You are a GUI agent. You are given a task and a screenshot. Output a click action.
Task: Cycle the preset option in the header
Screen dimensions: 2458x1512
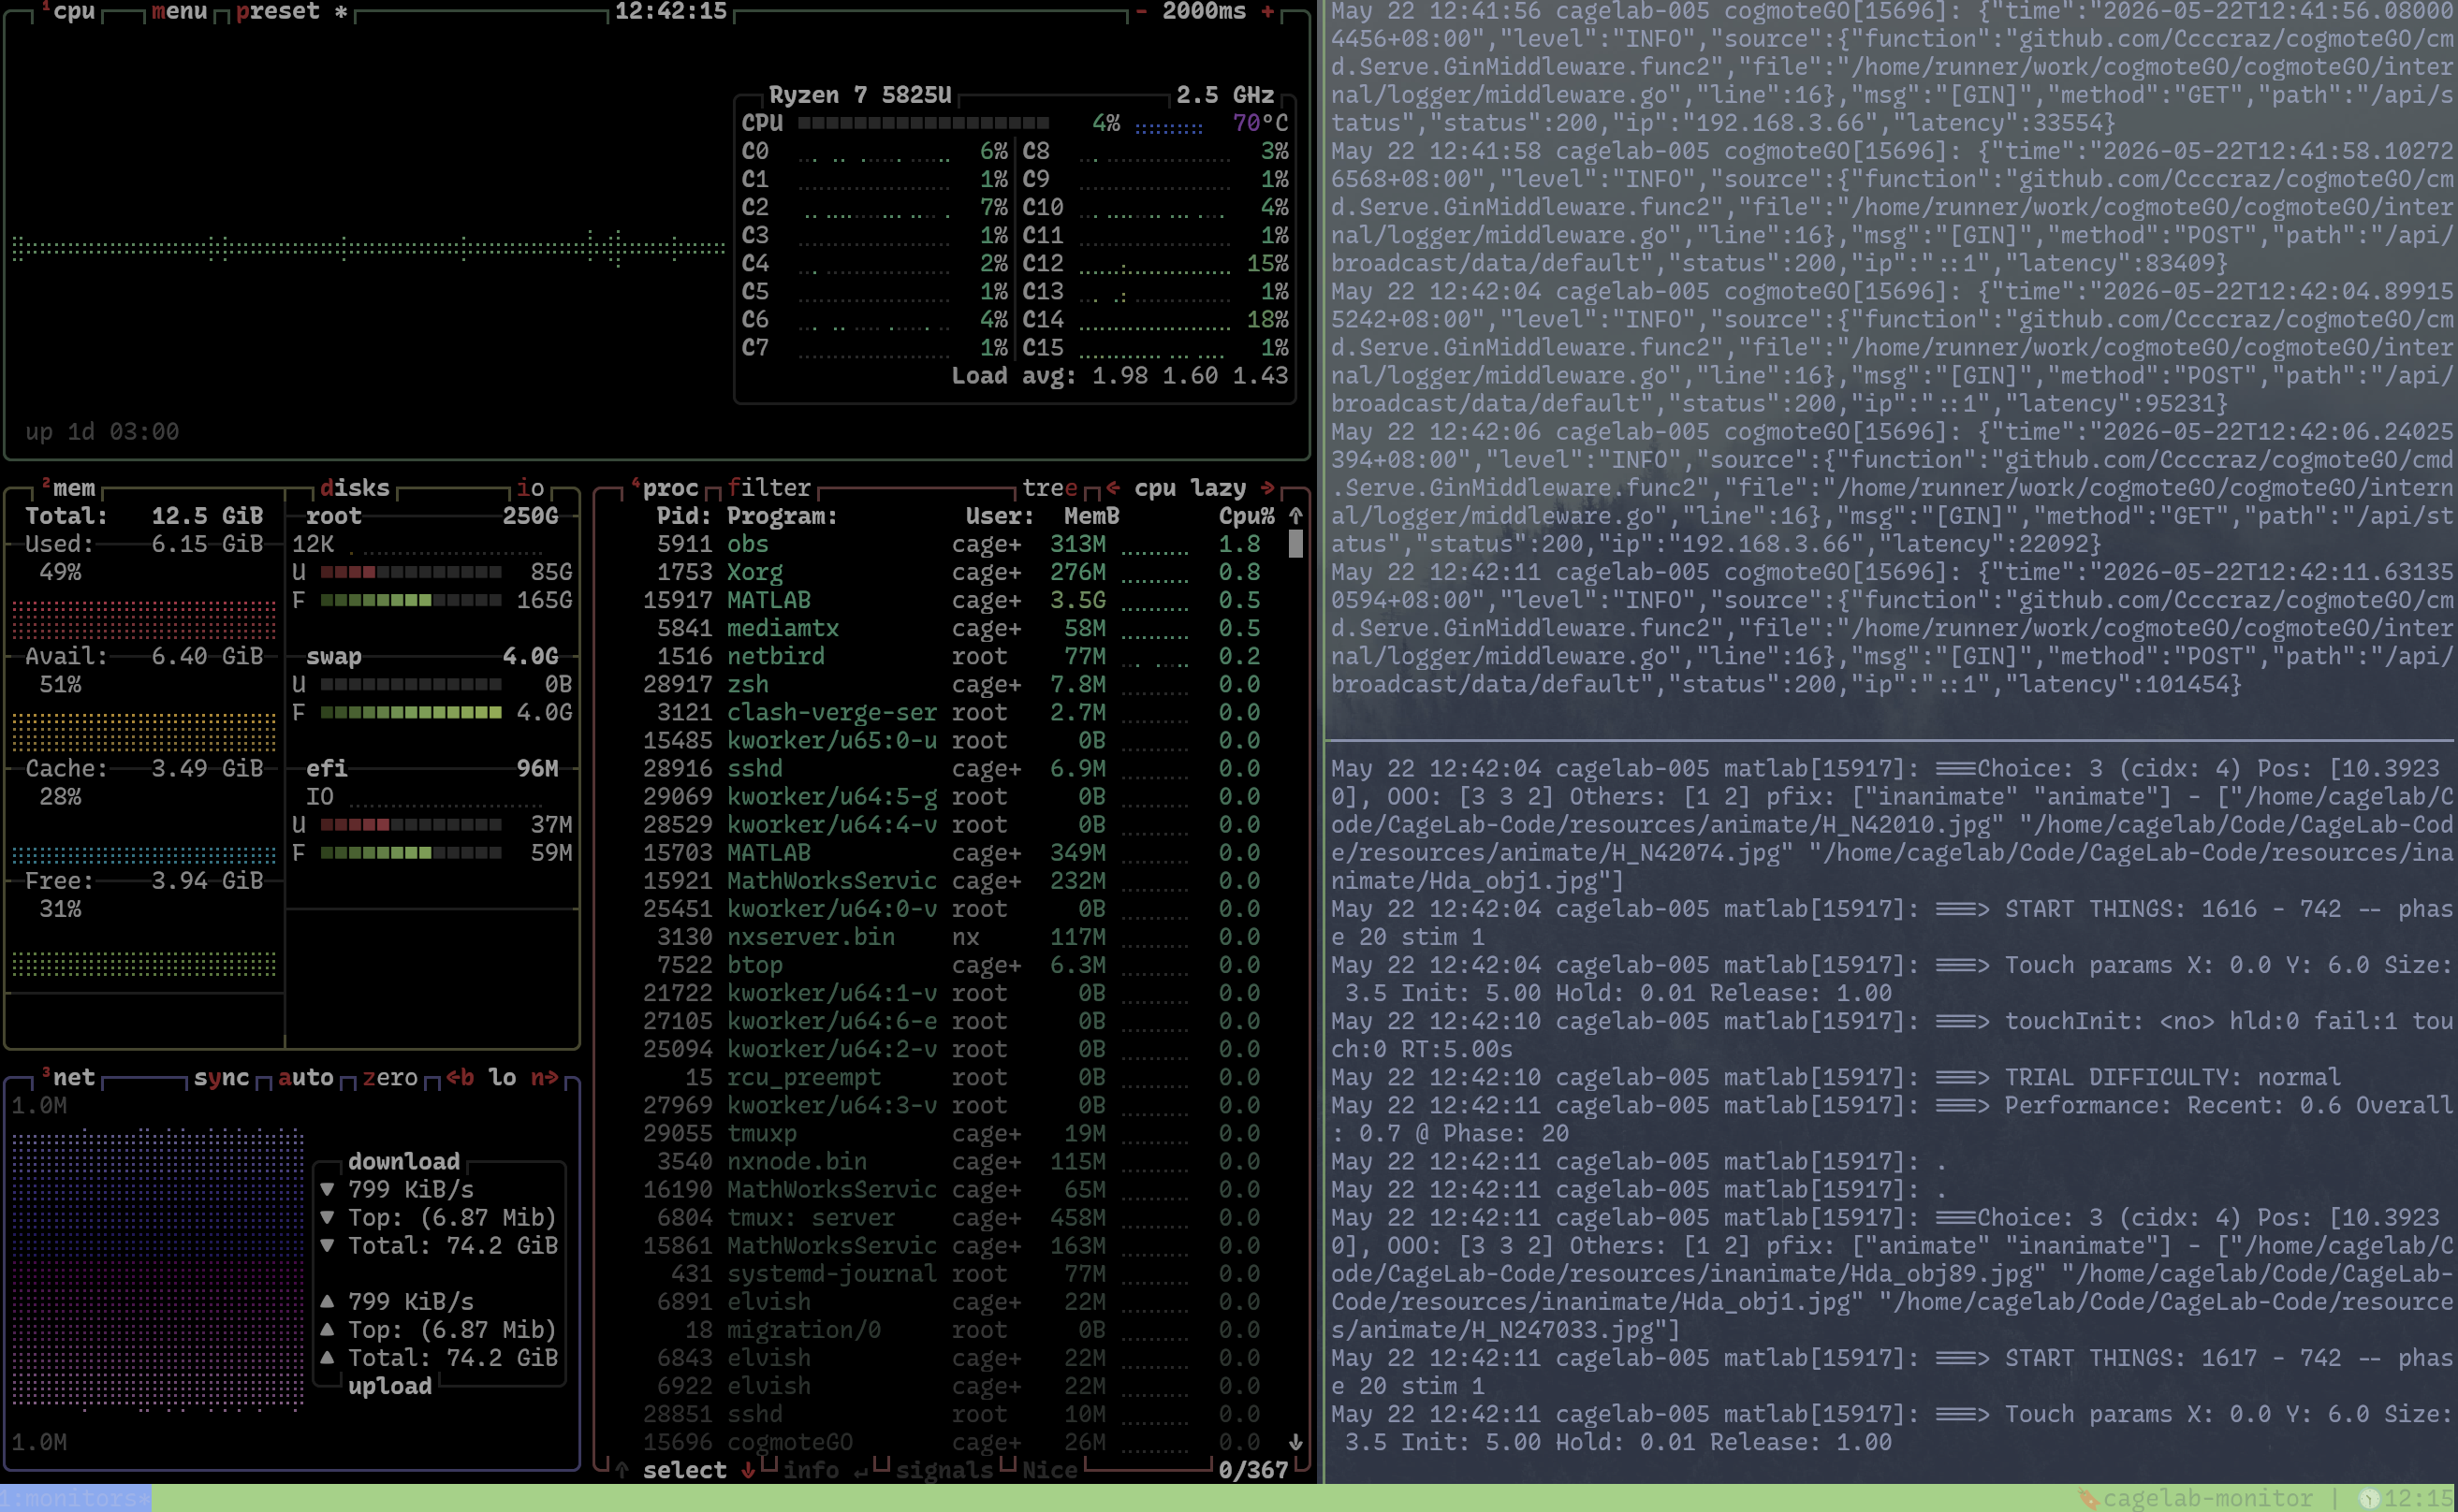click(x=291, y=12)
